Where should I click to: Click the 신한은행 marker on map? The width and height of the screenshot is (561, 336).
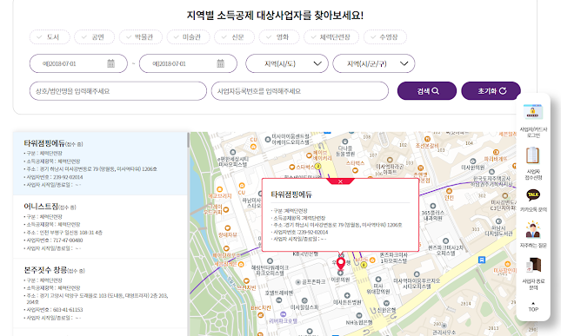[386, 304]
